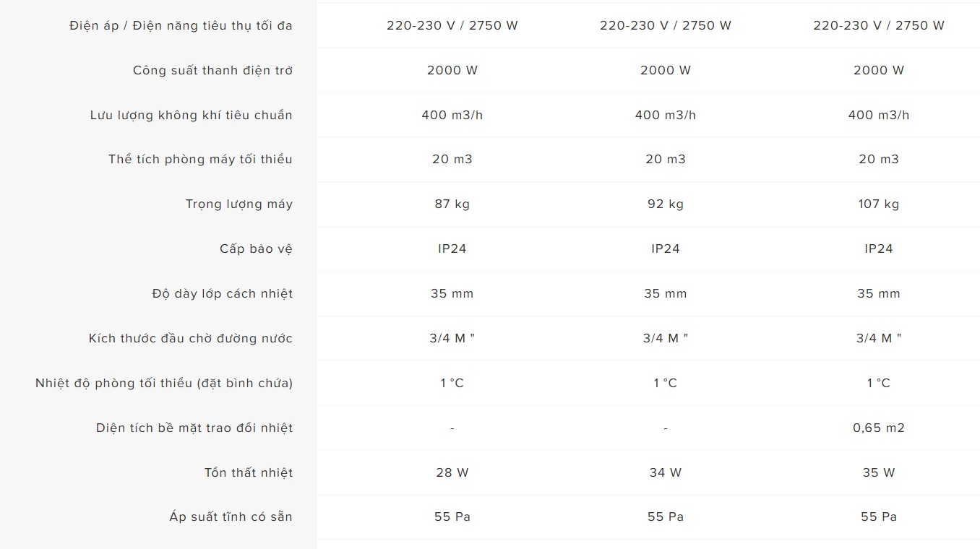Click the 34 W heat loss value
The width and height of the screenshot is (980, 549).
[x=665, y=472]
